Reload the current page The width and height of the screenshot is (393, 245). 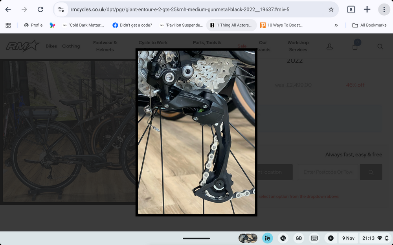(x=40, y=9)
